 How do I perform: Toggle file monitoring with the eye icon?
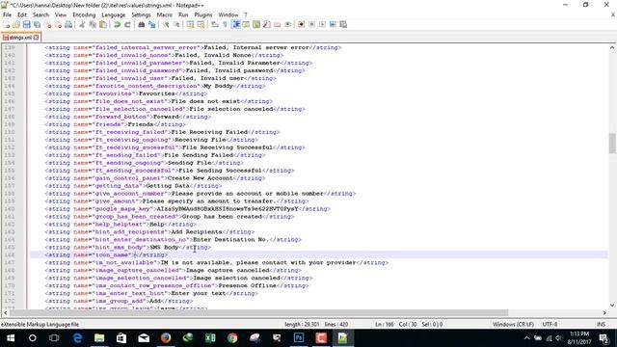point(287,24)
